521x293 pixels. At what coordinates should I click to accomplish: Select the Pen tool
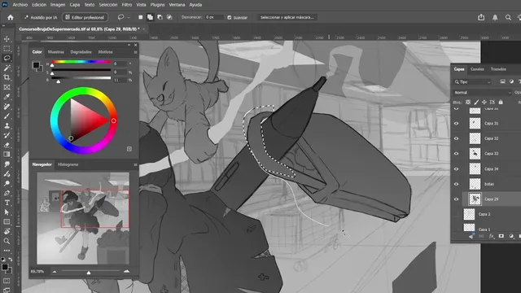click(7, 193)
